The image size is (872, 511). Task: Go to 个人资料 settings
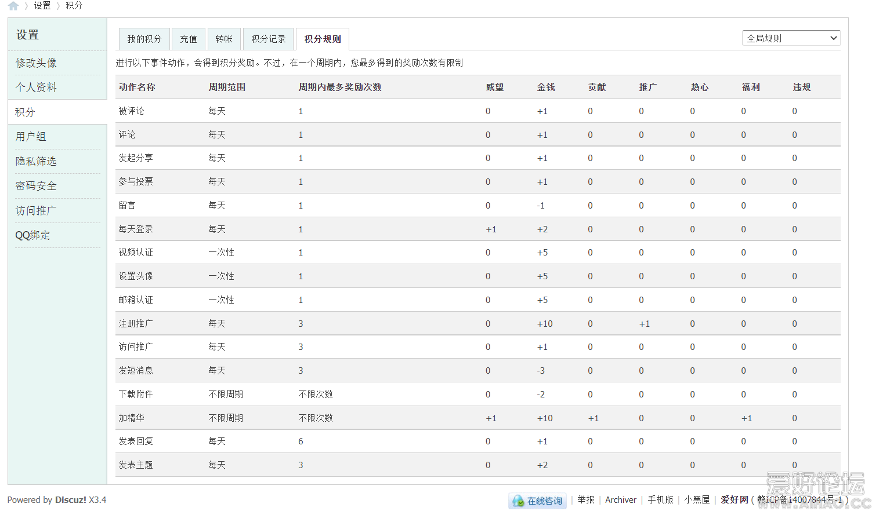pos(36,87)
